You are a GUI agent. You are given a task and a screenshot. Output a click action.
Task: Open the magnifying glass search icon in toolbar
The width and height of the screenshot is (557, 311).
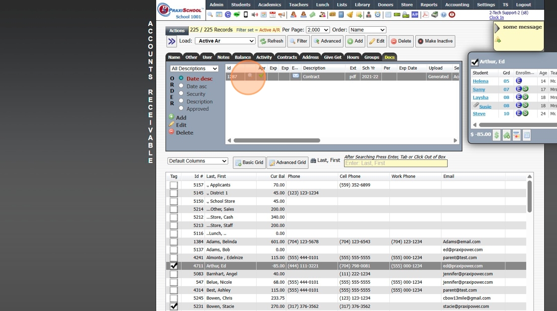pos(210,14)
